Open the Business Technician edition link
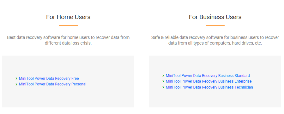The width and height of the screenshot is (284, 114). pyautogui.click(x=209, y=87)
